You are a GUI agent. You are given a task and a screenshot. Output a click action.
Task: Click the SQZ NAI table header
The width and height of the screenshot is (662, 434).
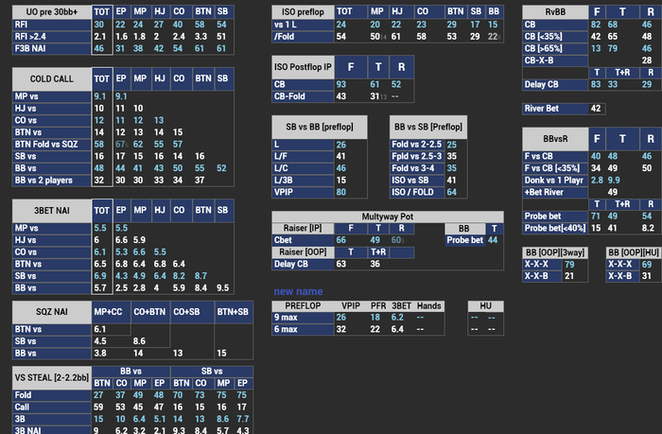(51, 312)
